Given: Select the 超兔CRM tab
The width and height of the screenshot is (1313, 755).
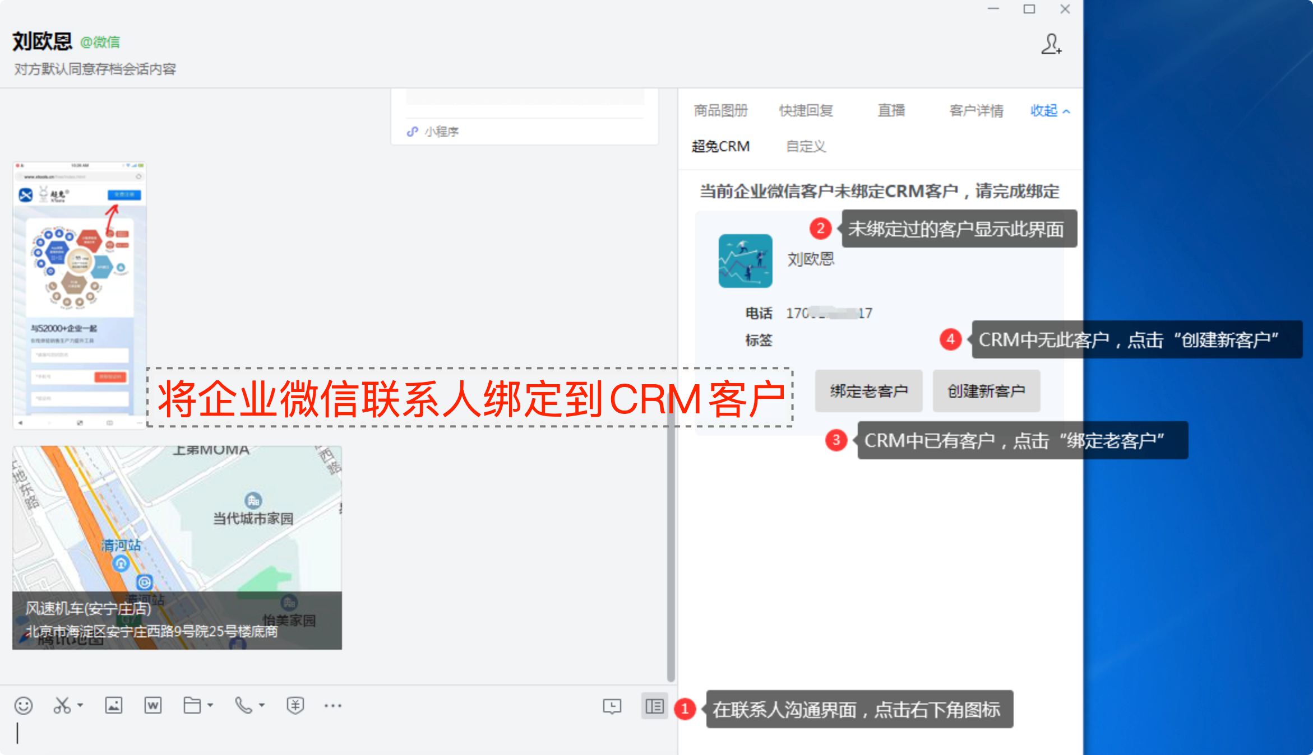Looking at the screenshot, I should [721, 146].
